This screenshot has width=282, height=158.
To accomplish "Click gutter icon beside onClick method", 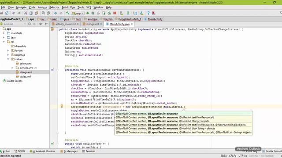I will (52, 144).
